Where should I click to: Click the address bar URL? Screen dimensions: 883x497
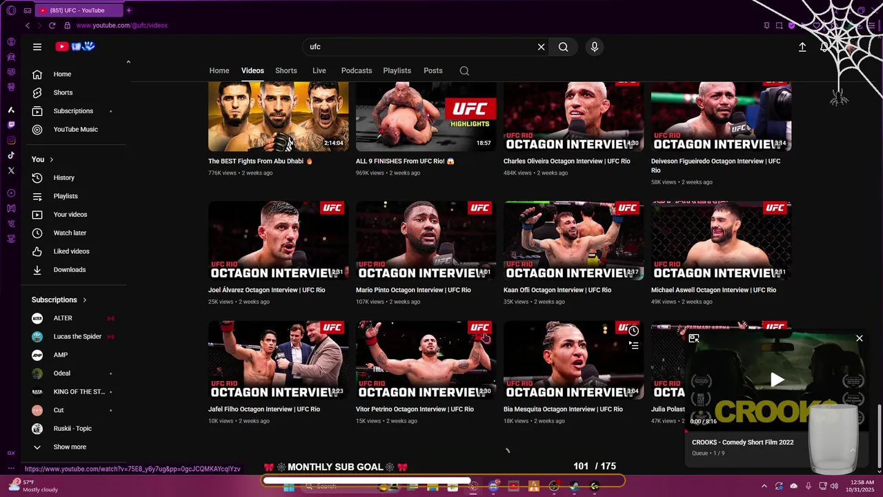pyautogui.click(x=122, y=26)
